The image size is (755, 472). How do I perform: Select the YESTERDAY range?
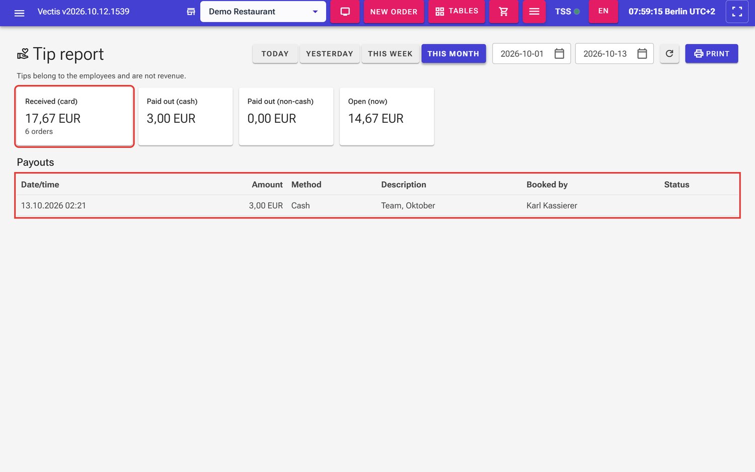click(329, 53)
